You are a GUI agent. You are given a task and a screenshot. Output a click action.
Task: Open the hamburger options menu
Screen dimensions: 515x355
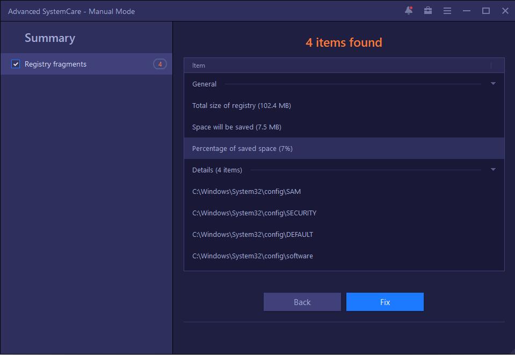(x=447, y=11)
